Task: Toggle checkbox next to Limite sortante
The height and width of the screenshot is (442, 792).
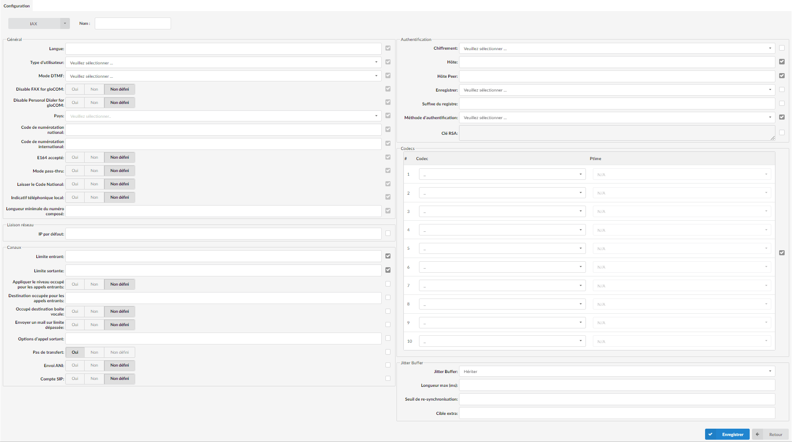Action: coord(388,270)
